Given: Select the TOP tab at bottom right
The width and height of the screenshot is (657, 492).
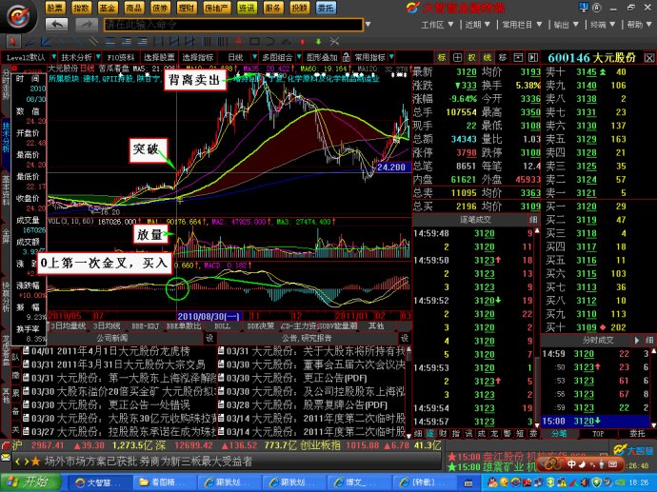Looking at the screenshot, I should (x=598, y=434).
